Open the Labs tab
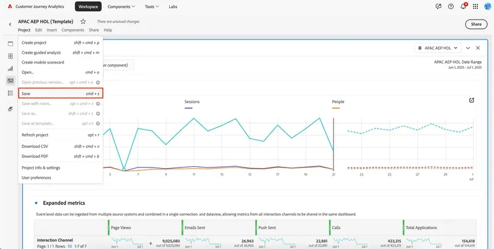 tap(173, 6)
